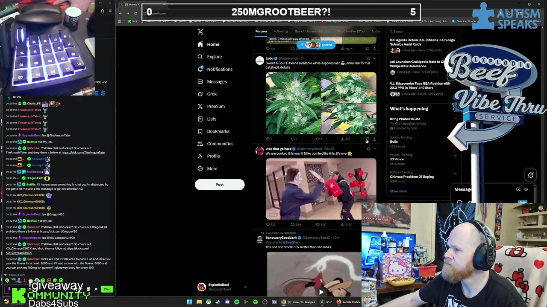547x307 pixels.
Task: Play the SanctuarySeedbank reply video
Action: point(321,292)
